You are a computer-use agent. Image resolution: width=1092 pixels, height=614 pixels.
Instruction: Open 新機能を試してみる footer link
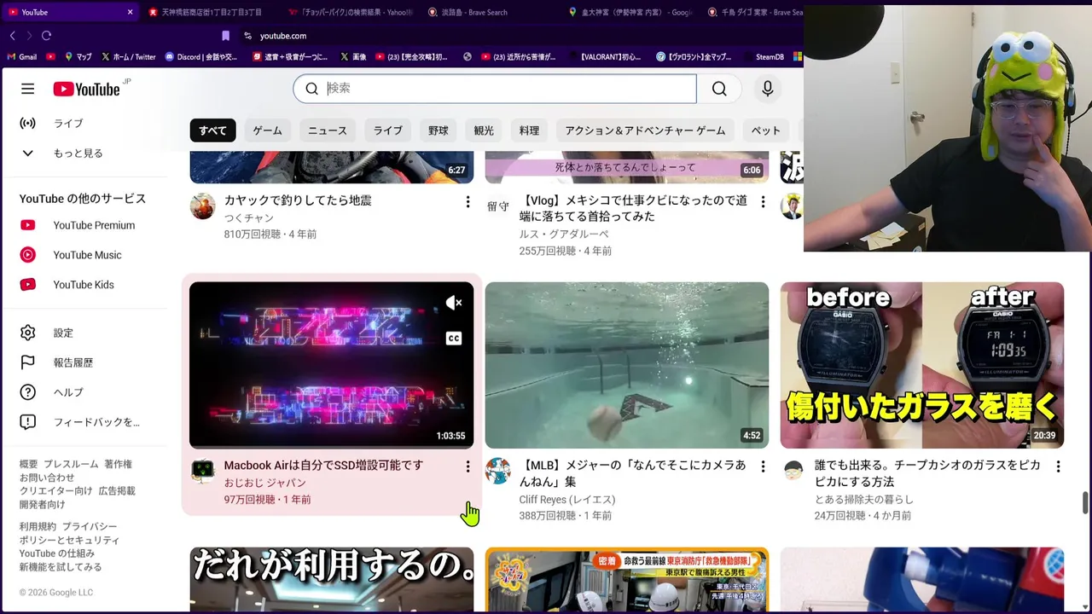pyautogui.click(x=61, y=566)
